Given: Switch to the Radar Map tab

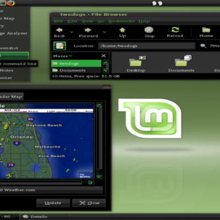Looking at the screenshot, I should pos(11,97).
